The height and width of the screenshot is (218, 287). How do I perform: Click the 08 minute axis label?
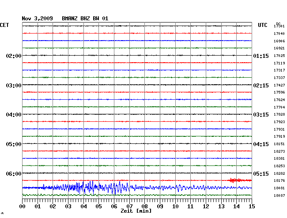[144, 207]
